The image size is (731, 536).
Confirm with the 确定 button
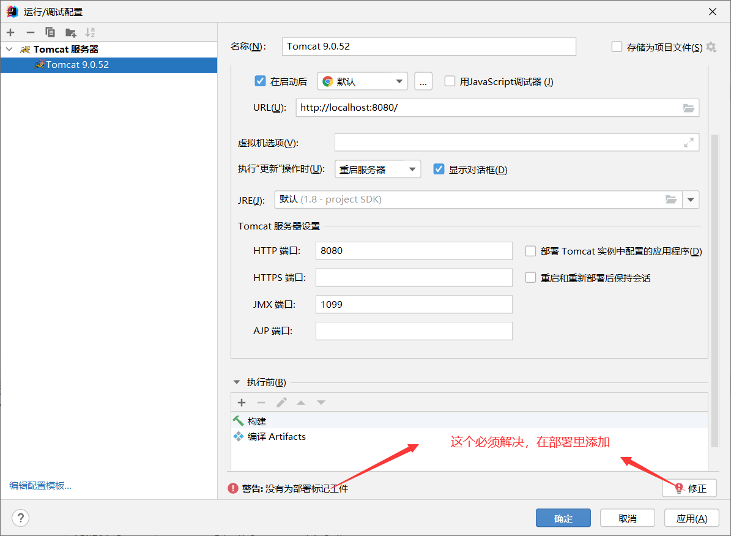[563, 518]
